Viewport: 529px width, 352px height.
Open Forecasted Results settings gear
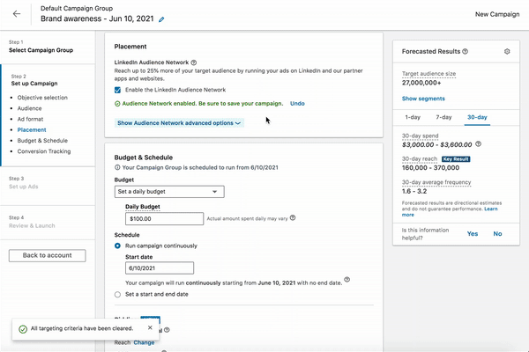[507, 52]
